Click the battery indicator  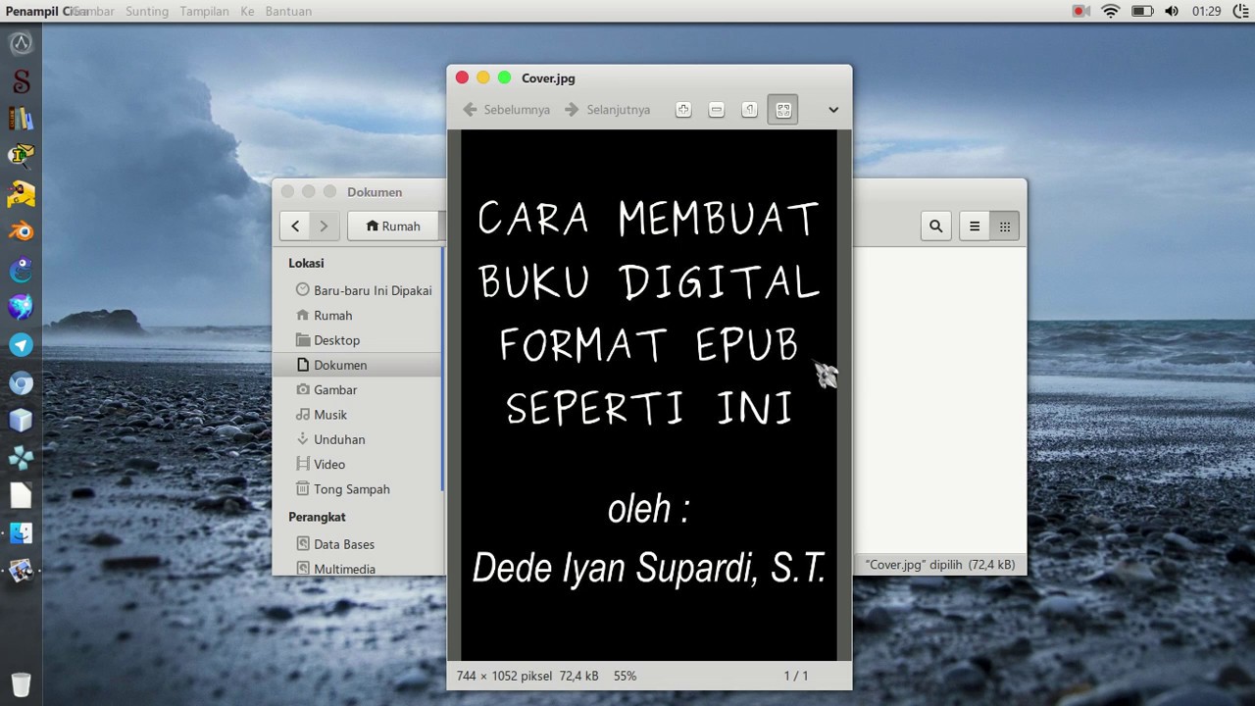(1142, 11)
